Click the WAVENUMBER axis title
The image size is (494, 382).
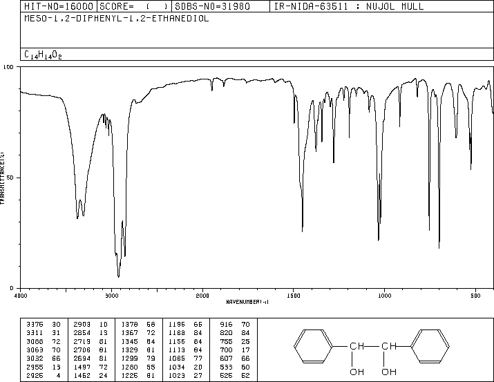247,302
